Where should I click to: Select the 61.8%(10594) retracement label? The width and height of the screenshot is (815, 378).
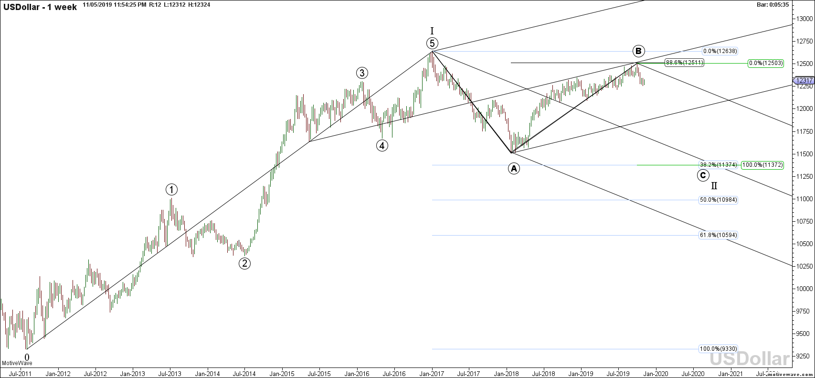[x=719, y=235]
